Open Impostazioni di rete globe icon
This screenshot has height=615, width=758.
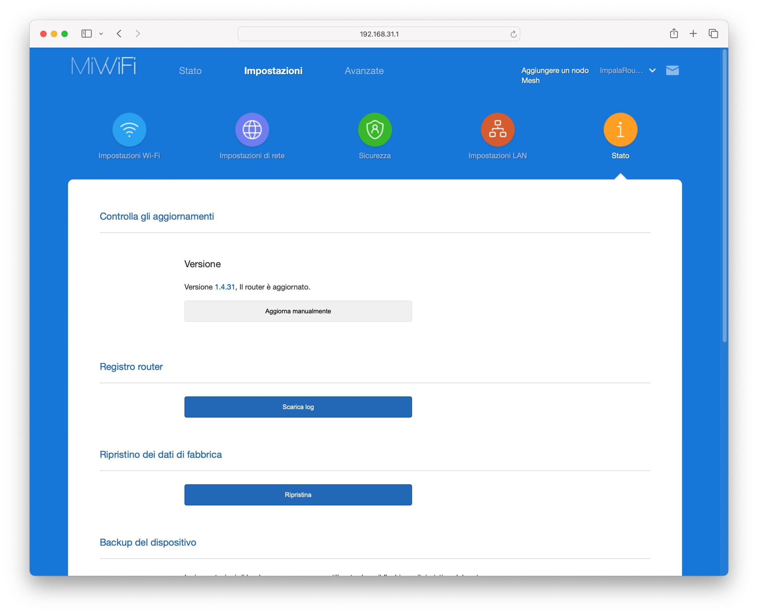[252, 130]
